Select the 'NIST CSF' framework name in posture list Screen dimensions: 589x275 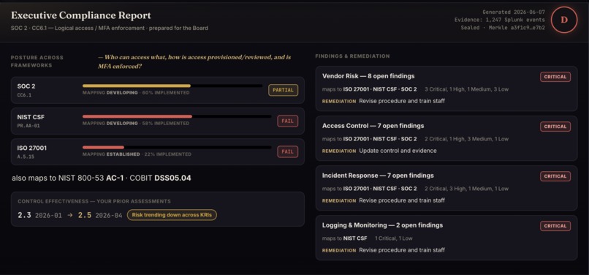[31, 117]
